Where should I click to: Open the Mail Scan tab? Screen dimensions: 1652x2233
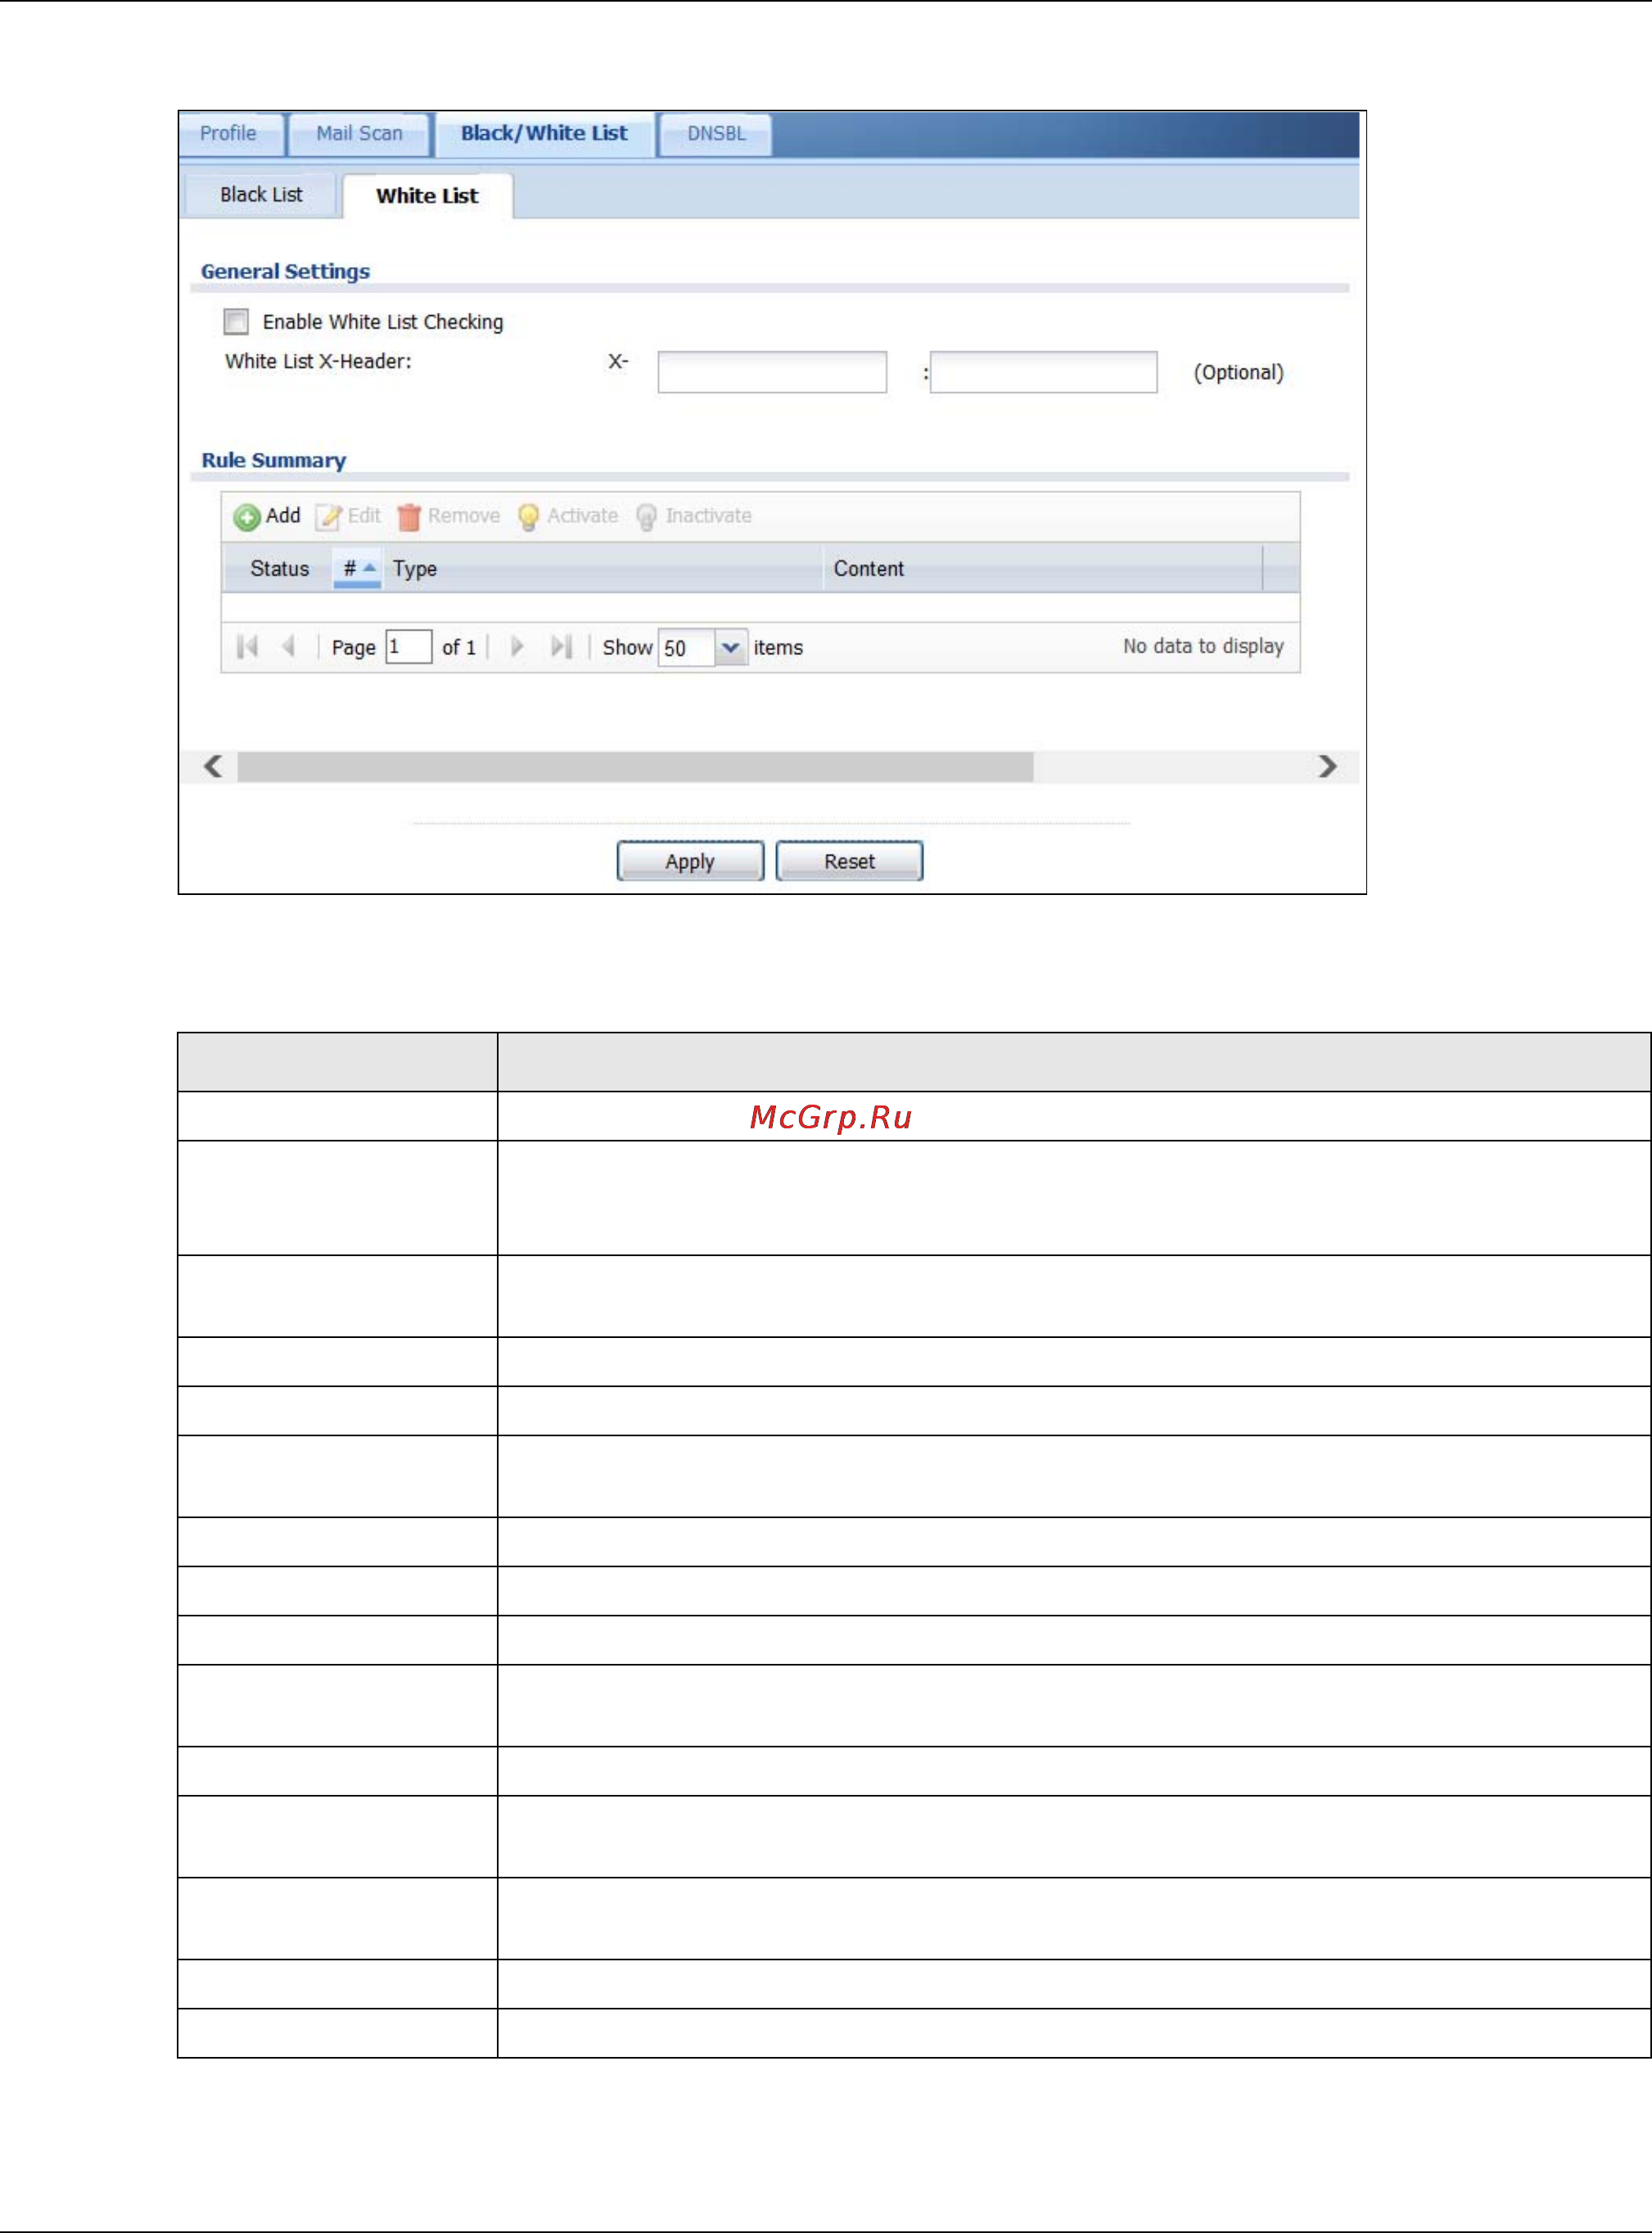click(359, 134)
